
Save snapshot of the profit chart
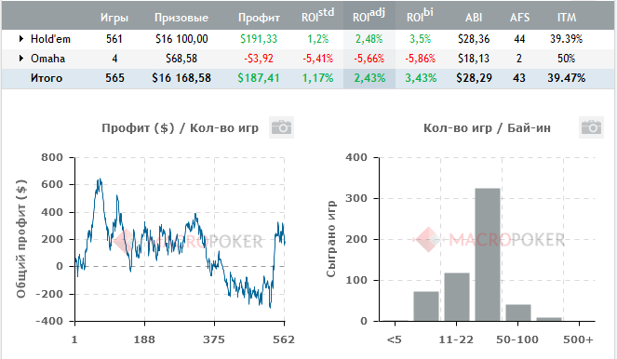[x=281, y=127]
